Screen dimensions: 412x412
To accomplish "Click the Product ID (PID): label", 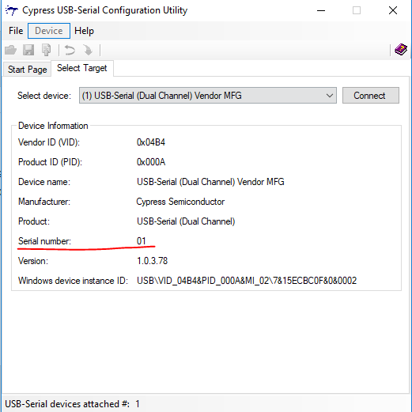I will 50,162.
